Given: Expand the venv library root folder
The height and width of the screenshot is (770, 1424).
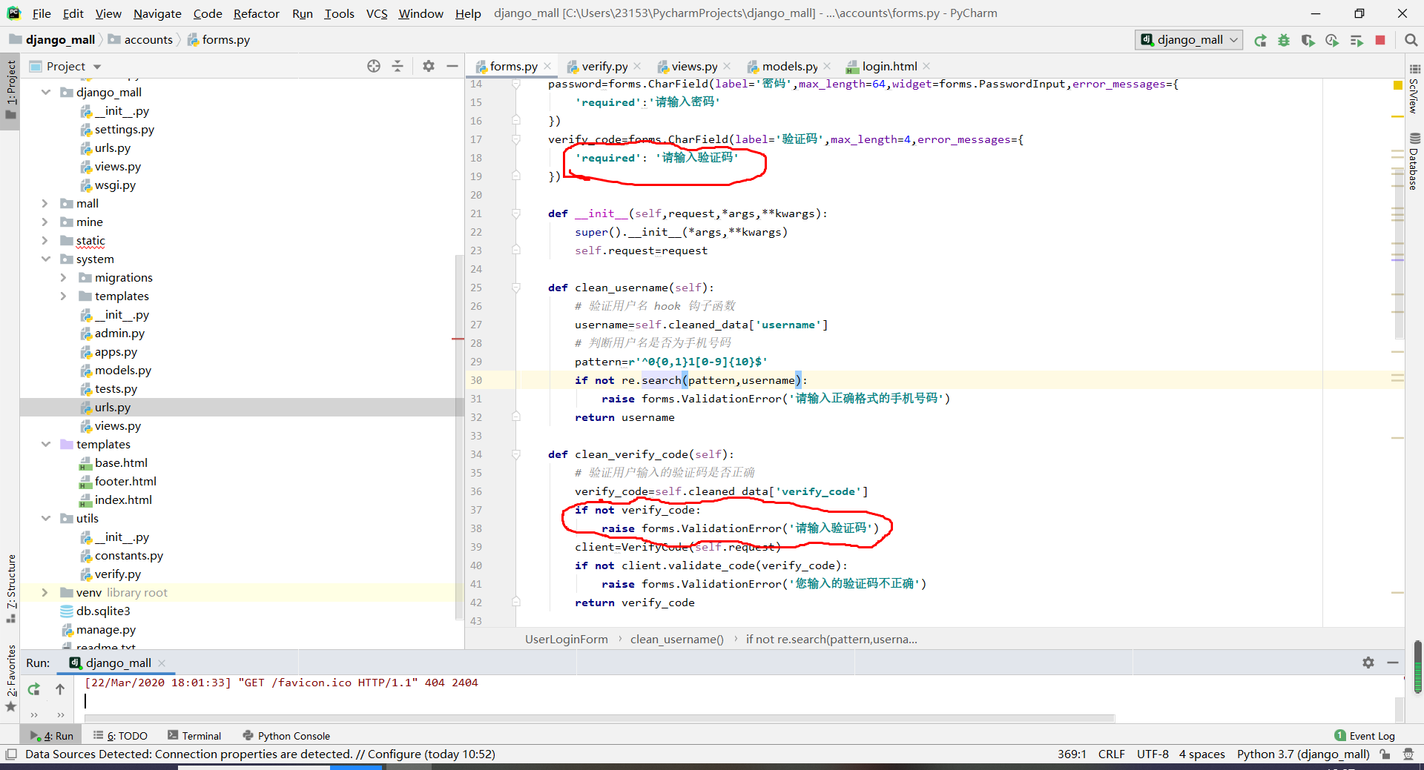Looking at the screenshot, I should coord(45,592).
